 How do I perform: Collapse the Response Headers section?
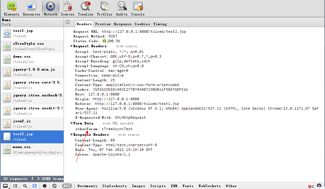tap(71, 135)
